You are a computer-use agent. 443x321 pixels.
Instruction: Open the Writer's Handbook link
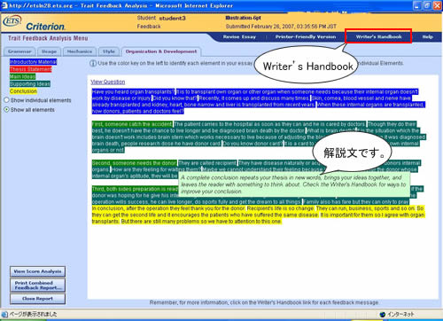(x=378, y=36)
